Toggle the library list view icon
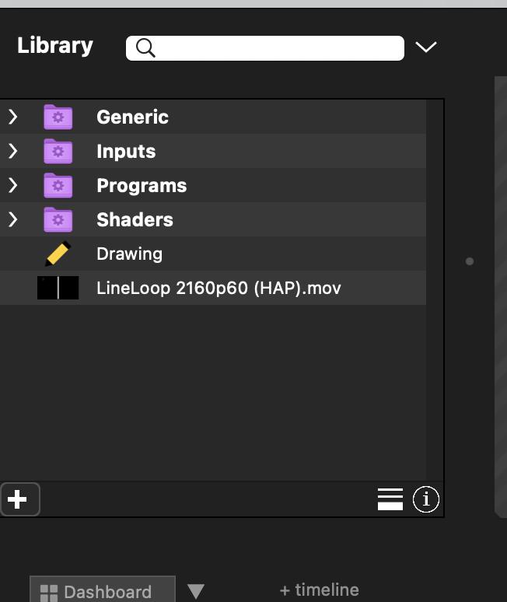 pos(390,499)
